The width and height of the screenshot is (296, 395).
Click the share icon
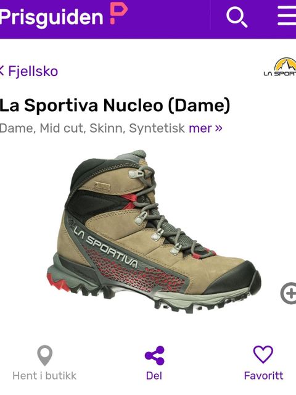point(154,355)
